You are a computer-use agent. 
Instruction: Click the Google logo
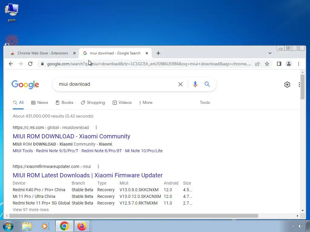(25, 85)
